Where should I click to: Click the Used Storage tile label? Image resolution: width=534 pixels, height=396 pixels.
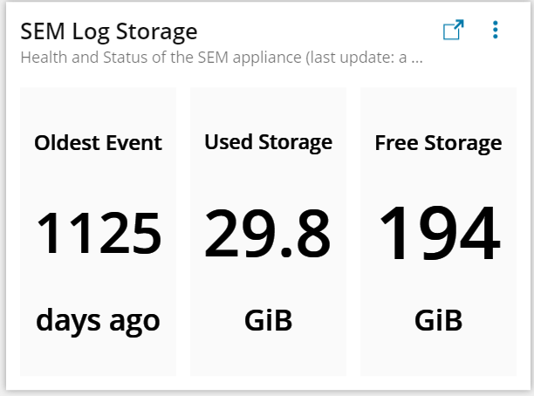tap(269, 143)
